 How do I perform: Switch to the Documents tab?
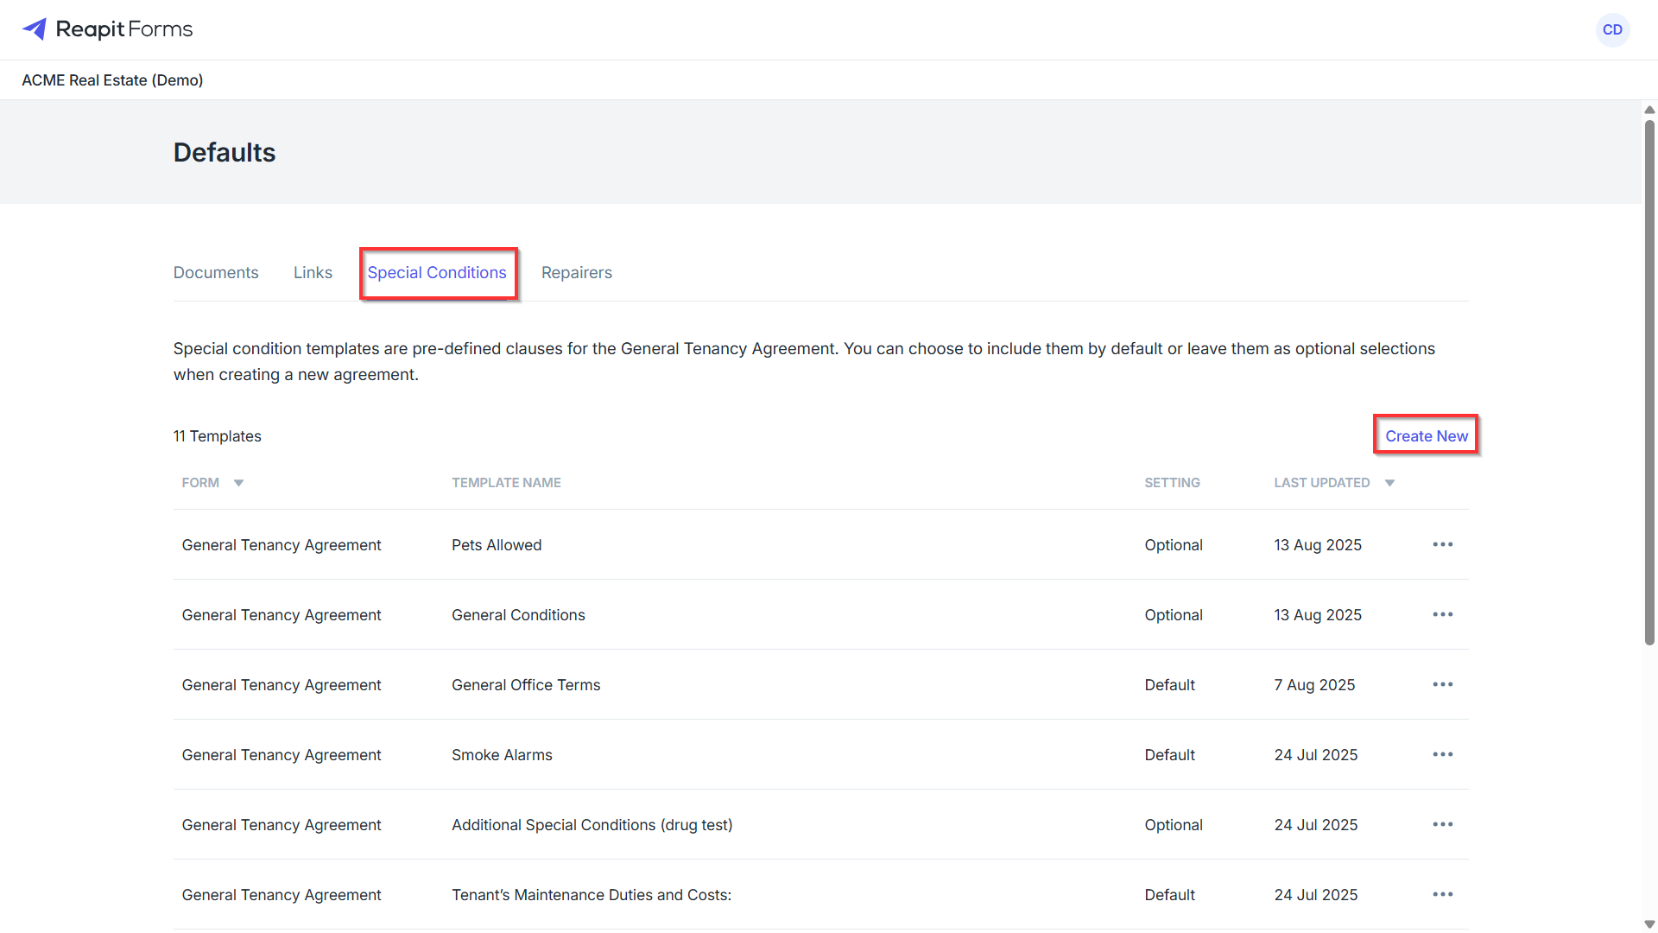pyautogui.click(x=216, y=272)
